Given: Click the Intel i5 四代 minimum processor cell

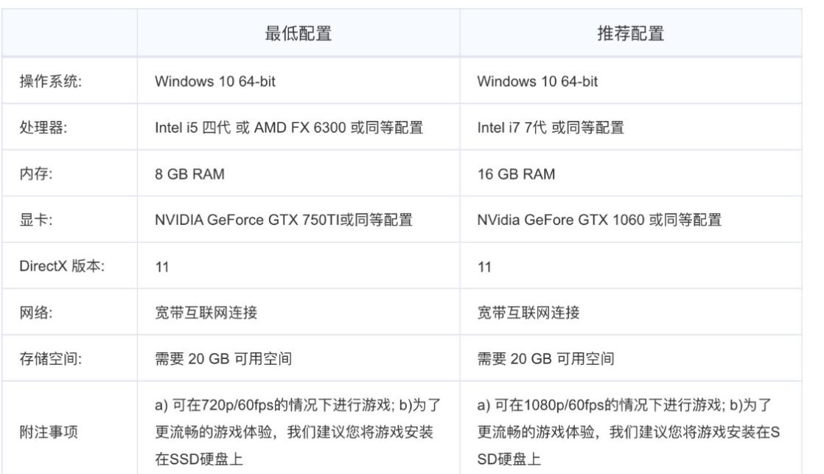Looking at the screenshot, I should [289, 128].
